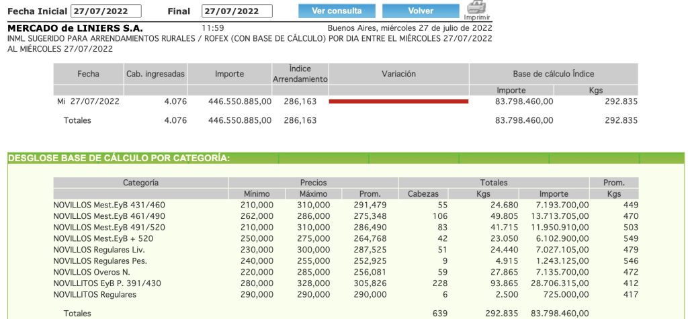Click the Índice Arrendamiento column header

coord(300,74)
